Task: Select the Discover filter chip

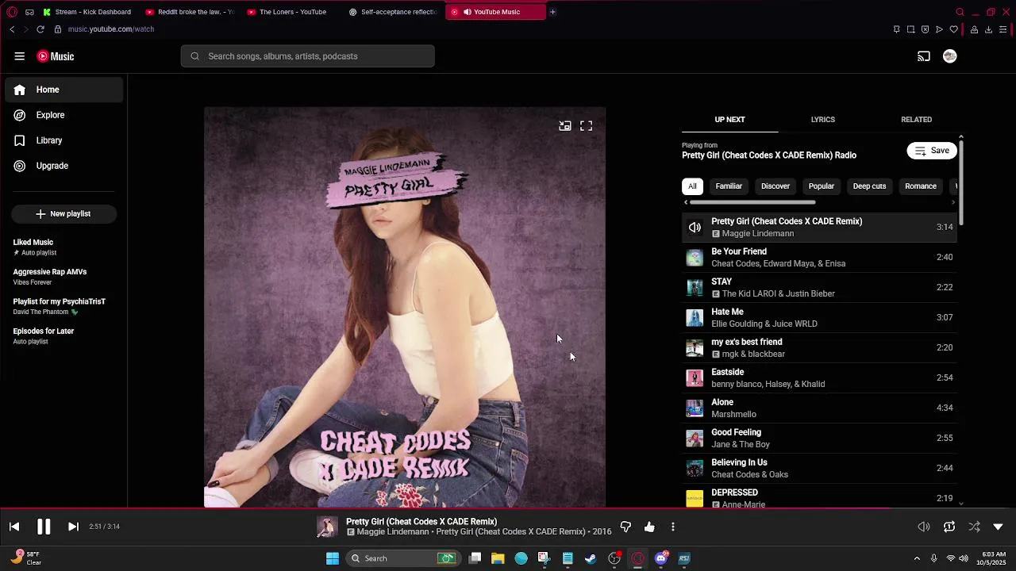Action: [775, 186]
